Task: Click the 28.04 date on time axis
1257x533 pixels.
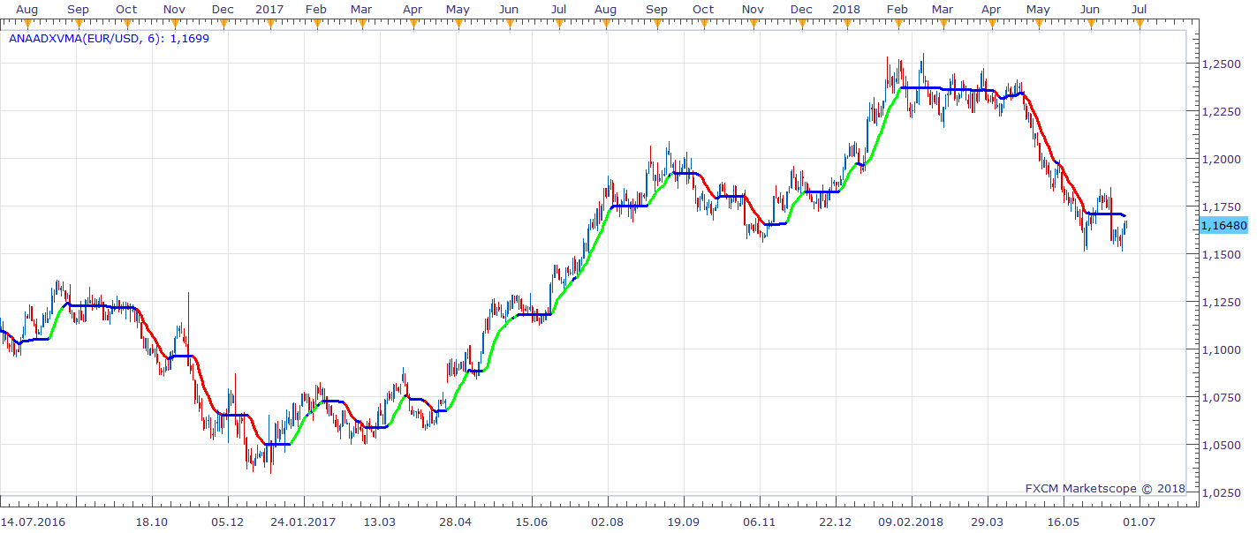Action: (x=455, y=522)
